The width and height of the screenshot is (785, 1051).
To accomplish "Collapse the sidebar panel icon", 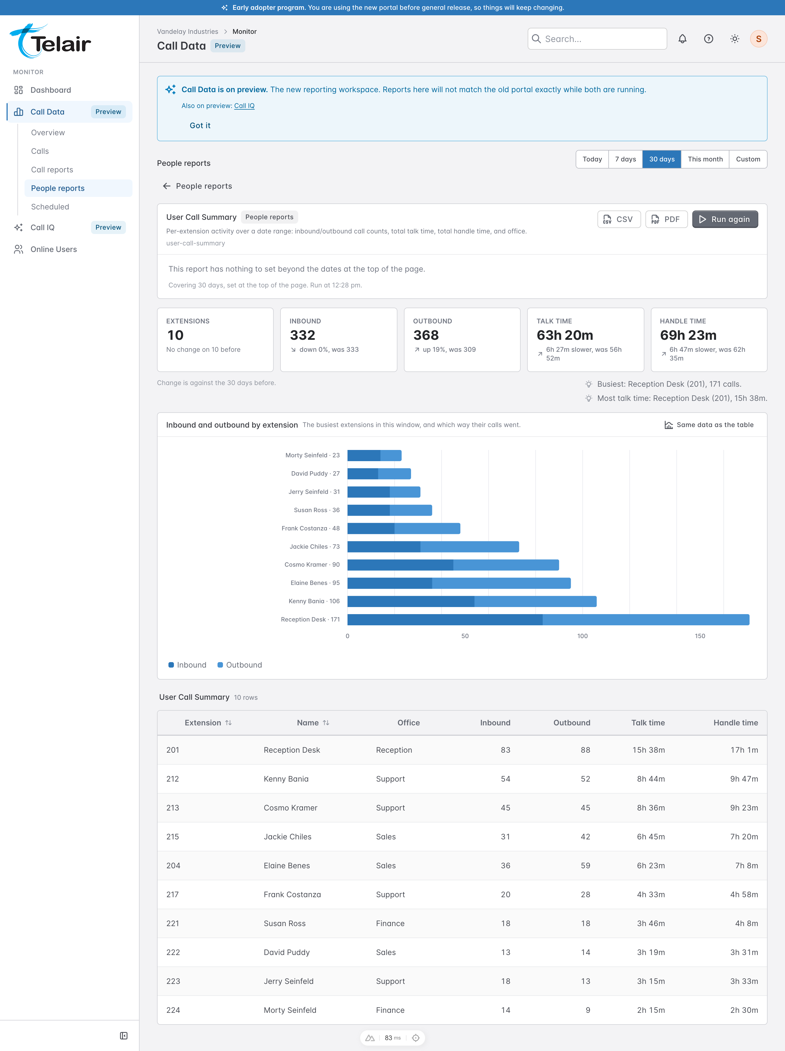I will point(124,1036).
